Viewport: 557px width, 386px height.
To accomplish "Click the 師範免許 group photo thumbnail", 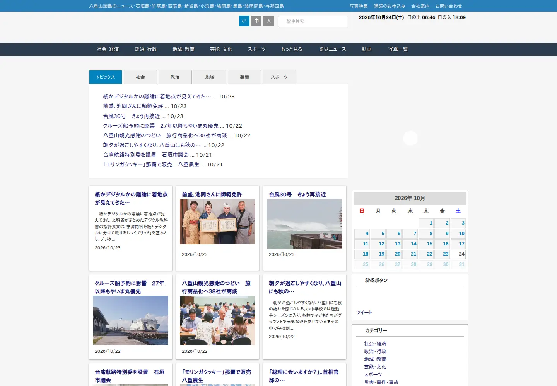I will (217, 222).
